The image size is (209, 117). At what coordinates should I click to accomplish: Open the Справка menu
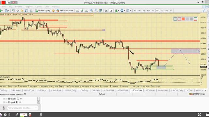(56, 6)
